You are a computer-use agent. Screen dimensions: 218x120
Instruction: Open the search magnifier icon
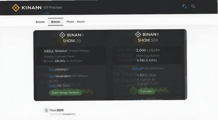tap(193, 6)
